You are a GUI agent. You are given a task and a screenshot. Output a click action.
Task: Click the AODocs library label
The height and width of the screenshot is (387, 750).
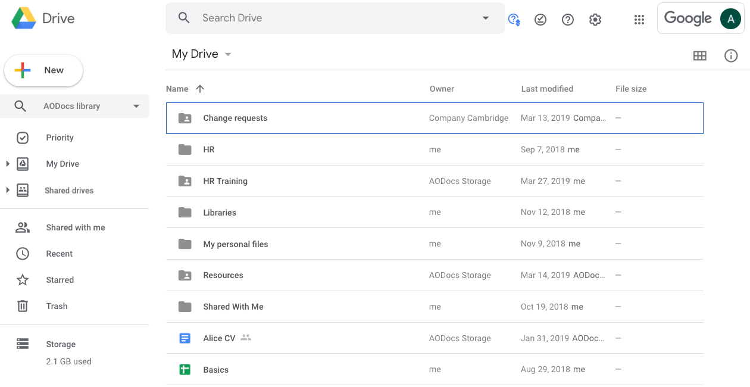[x=71, y=106]
